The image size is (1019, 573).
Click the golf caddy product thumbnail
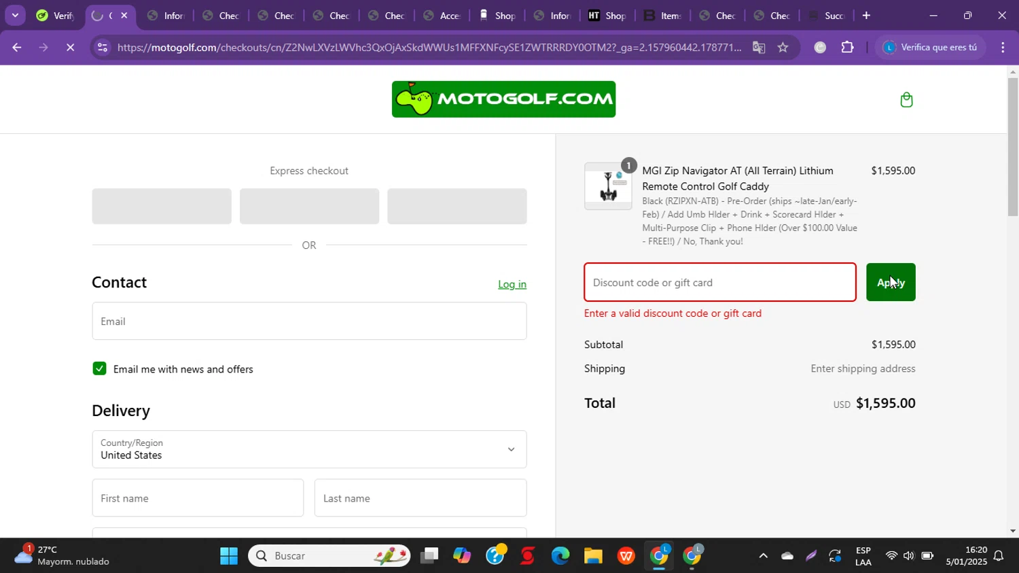608,186
